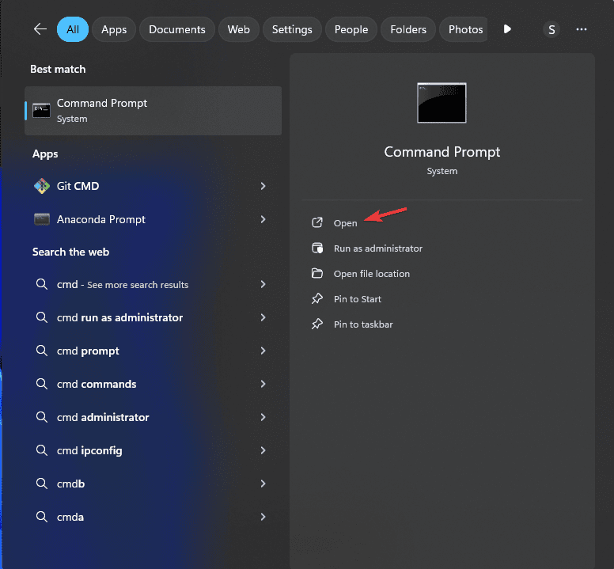Click the S user account avatar

[x=551, y=29]
